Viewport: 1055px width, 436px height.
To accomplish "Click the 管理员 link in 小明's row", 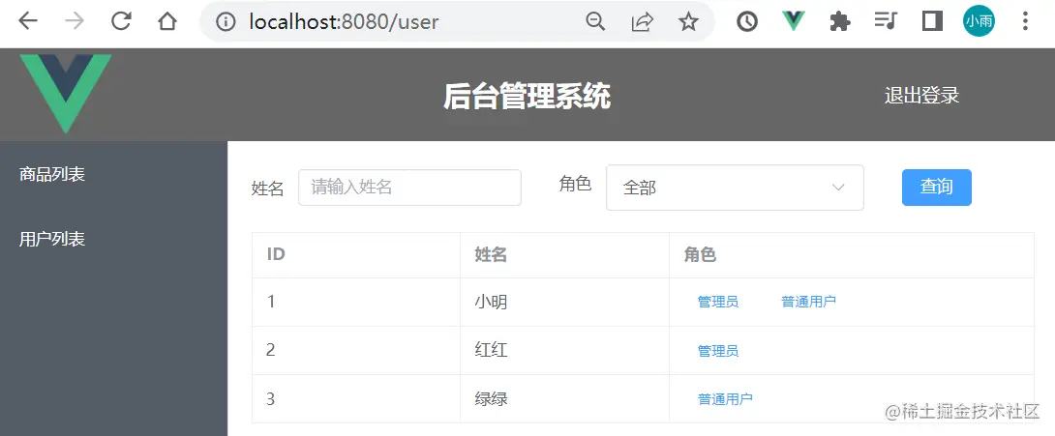I will click(x=718, y=302).
